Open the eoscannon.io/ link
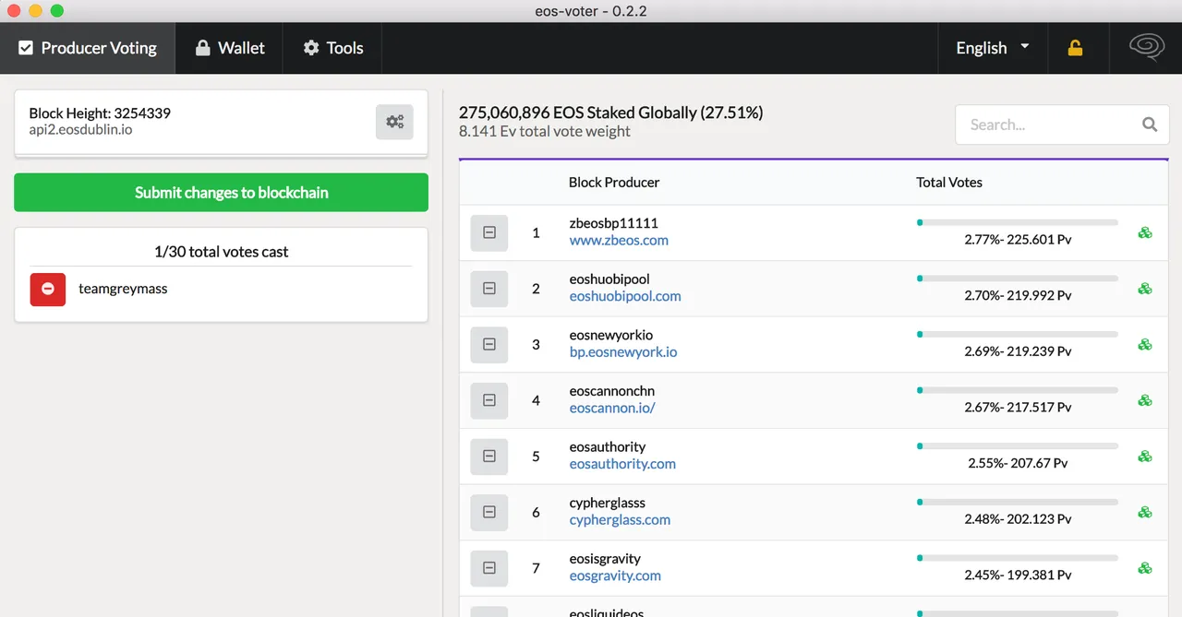The image size is (1182, 617). point(612,408)
